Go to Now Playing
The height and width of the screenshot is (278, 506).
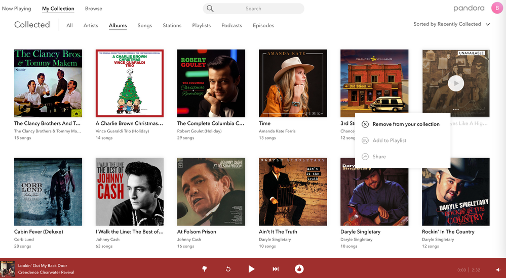[16, 9]
